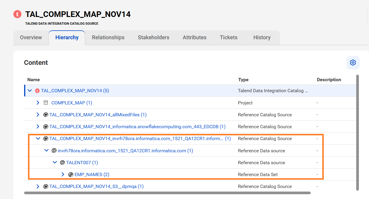Open the COMPLEX_MAP (1) link
This screenshot has height=199, width=369.
[x=72, y=103]
